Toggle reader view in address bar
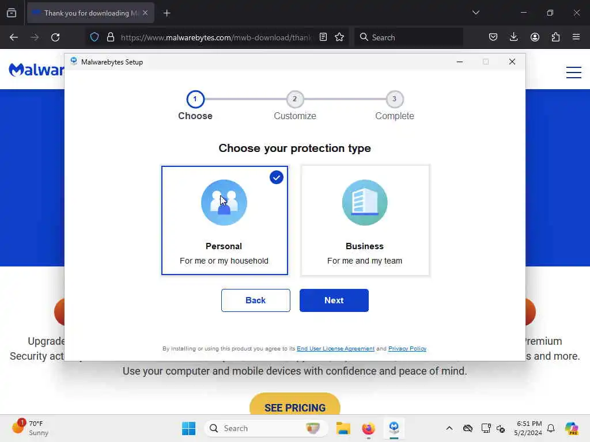The height and width of the screenshot is (442, 590). click(x=323, y=37)
